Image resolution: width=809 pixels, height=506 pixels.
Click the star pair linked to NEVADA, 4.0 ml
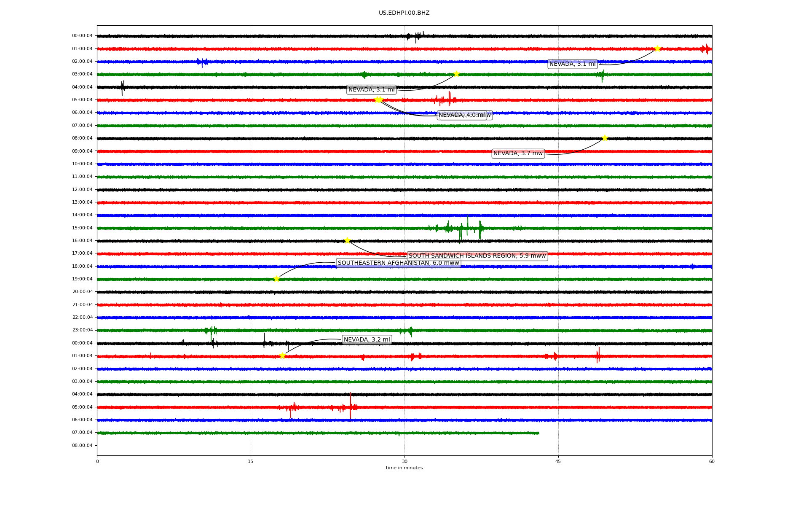378,100
